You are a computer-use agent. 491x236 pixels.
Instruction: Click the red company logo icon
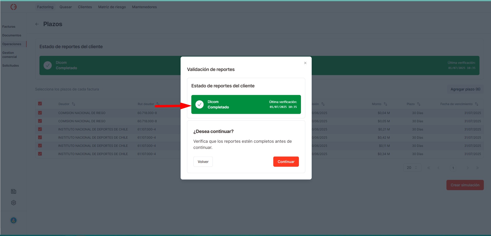tap(14, 7)
